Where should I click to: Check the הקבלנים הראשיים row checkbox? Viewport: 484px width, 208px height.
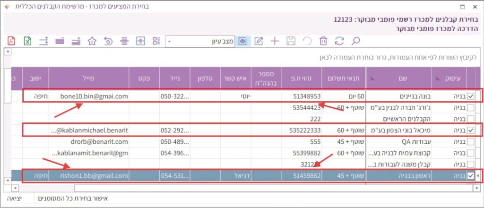click(471, 119)
